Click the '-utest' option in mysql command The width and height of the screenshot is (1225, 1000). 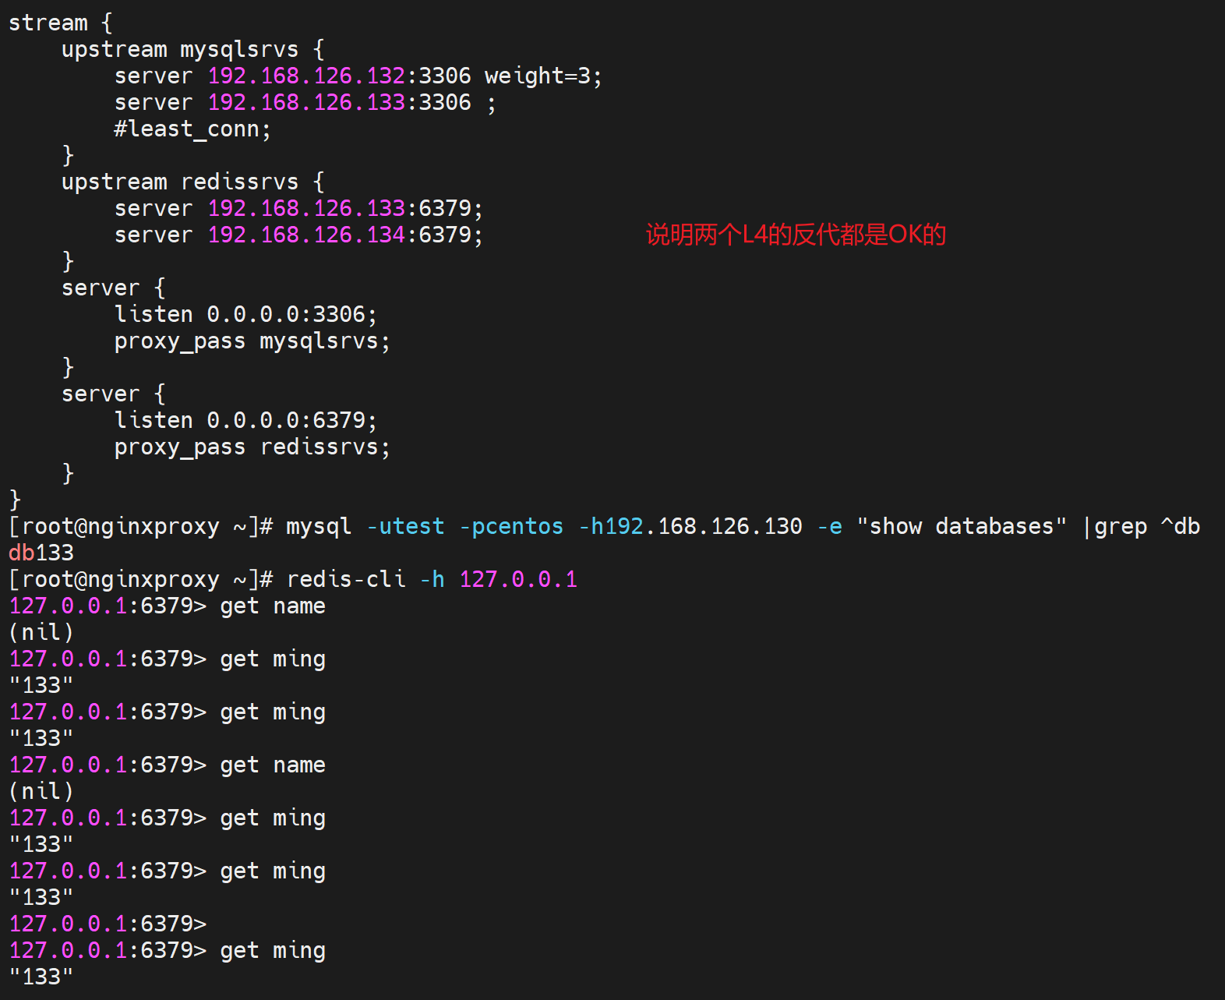(404, 527)
